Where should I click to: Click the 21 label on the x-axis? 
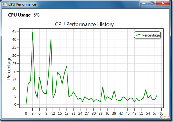click(73, 113)
